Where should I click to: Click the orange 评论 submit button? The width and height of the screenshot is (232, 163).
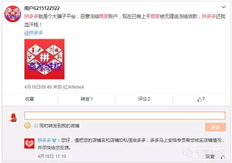215,127
